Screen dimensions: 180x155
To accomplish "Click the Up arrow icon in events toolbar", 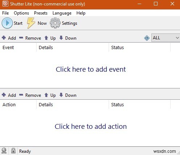I will point(46,38).
